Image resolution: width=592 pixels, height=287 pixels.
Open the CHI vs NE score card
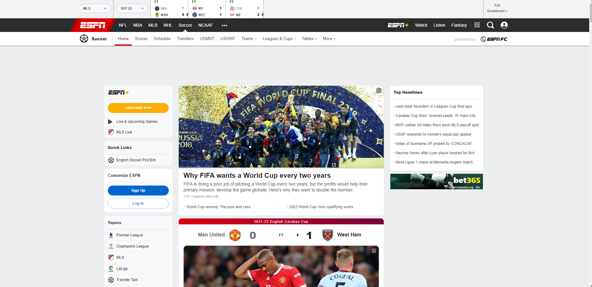(x=245, y=9)
